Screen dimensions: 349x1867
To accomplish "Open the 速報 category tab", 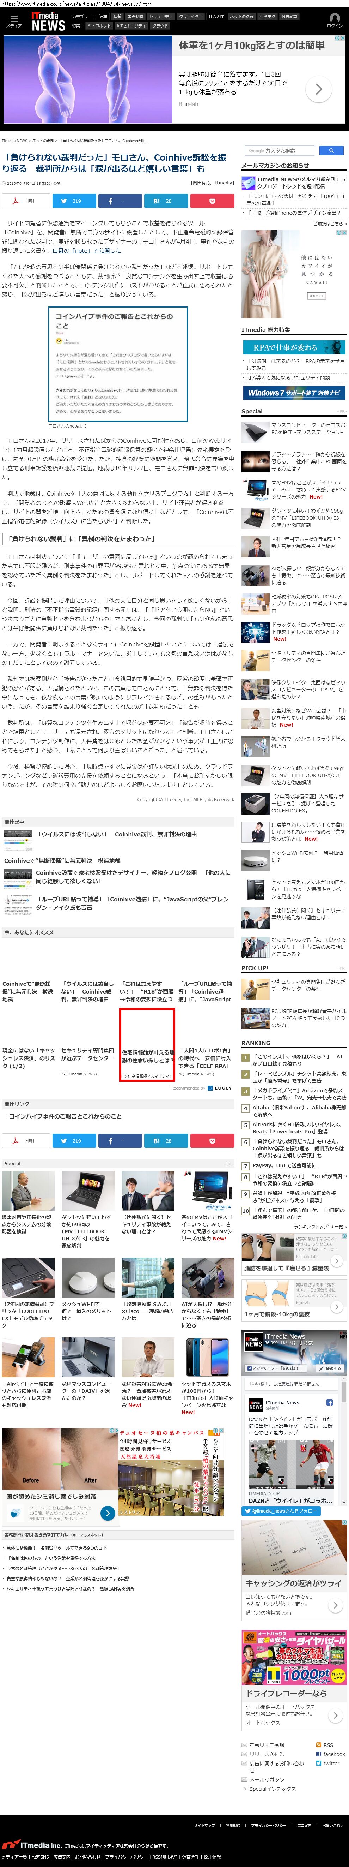I will [x=104, y=16].
